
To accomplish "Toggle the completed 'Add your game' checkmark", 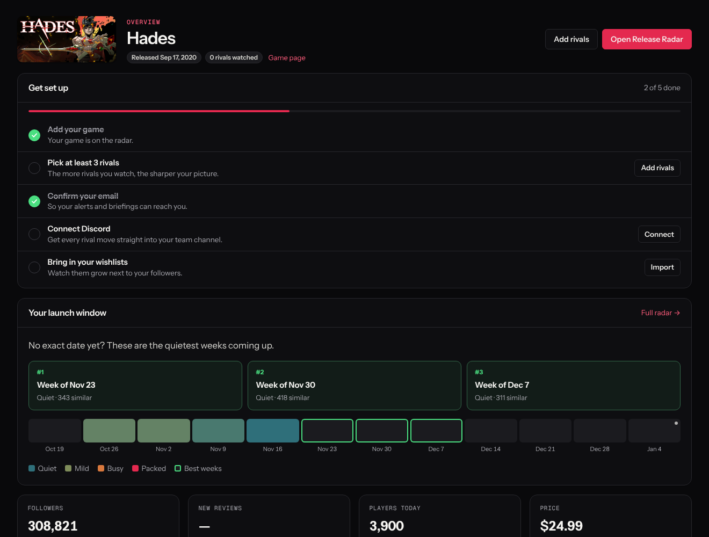I will point(34,135).
